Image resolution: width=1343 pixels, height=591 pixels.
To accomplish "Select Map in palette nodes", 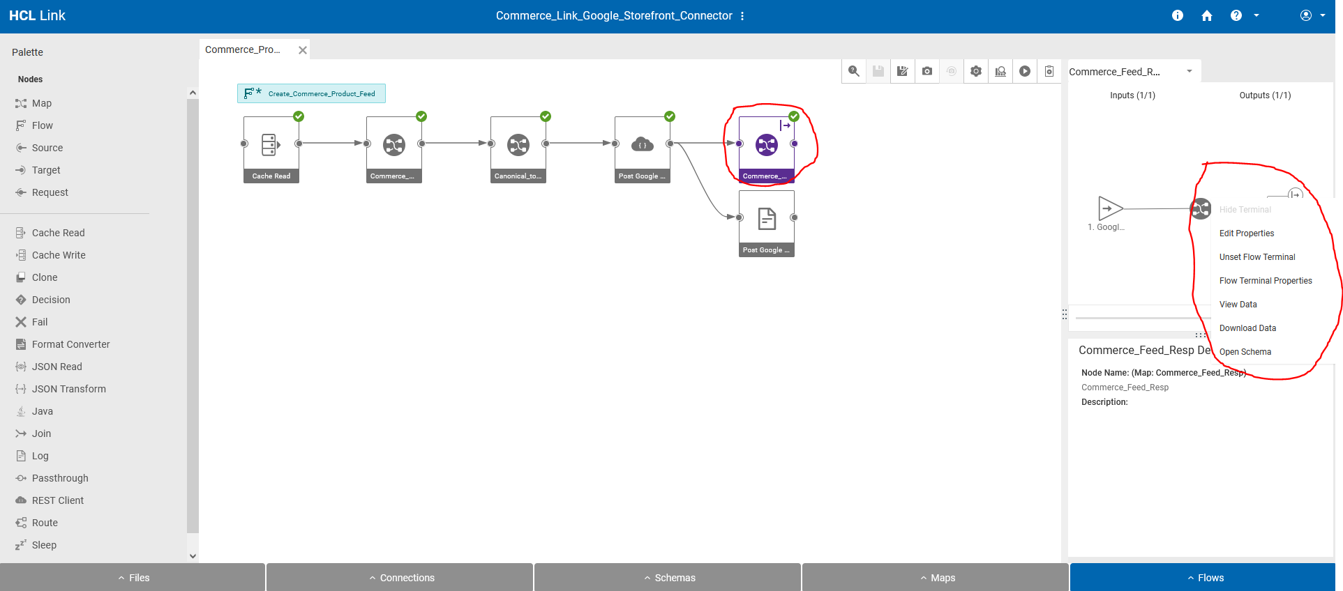I will [x=33, y=103].
